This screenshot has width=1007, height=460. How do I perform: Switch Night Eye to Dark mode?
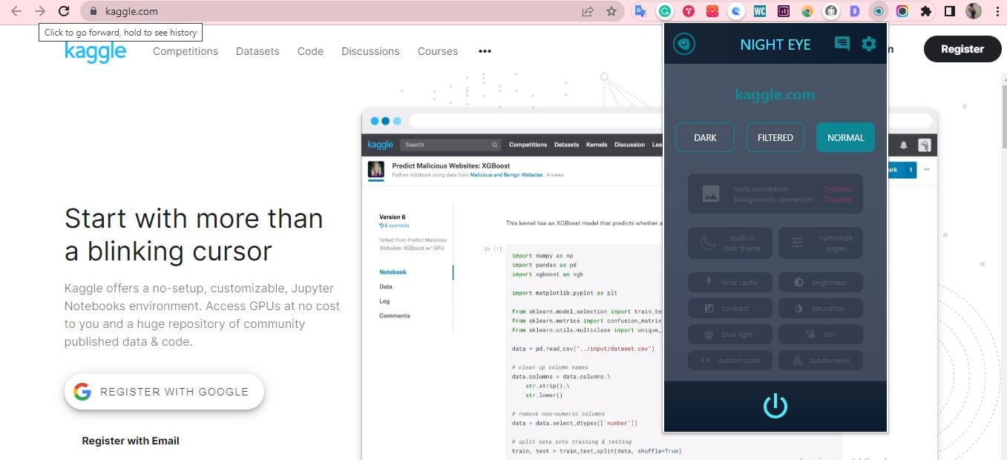[705, 137]
